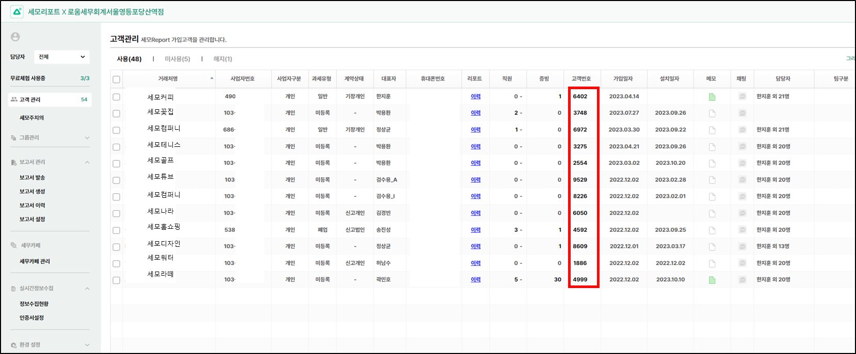Screen dimensions: 856x354
Task: Switch to the 해지(1) tab
Action: click(222, 59)
